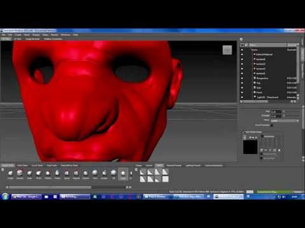Image resolution: width=305 pixels, height=228 pixels.
Task: Select the Front camera in object list
Action: point(259,92)
